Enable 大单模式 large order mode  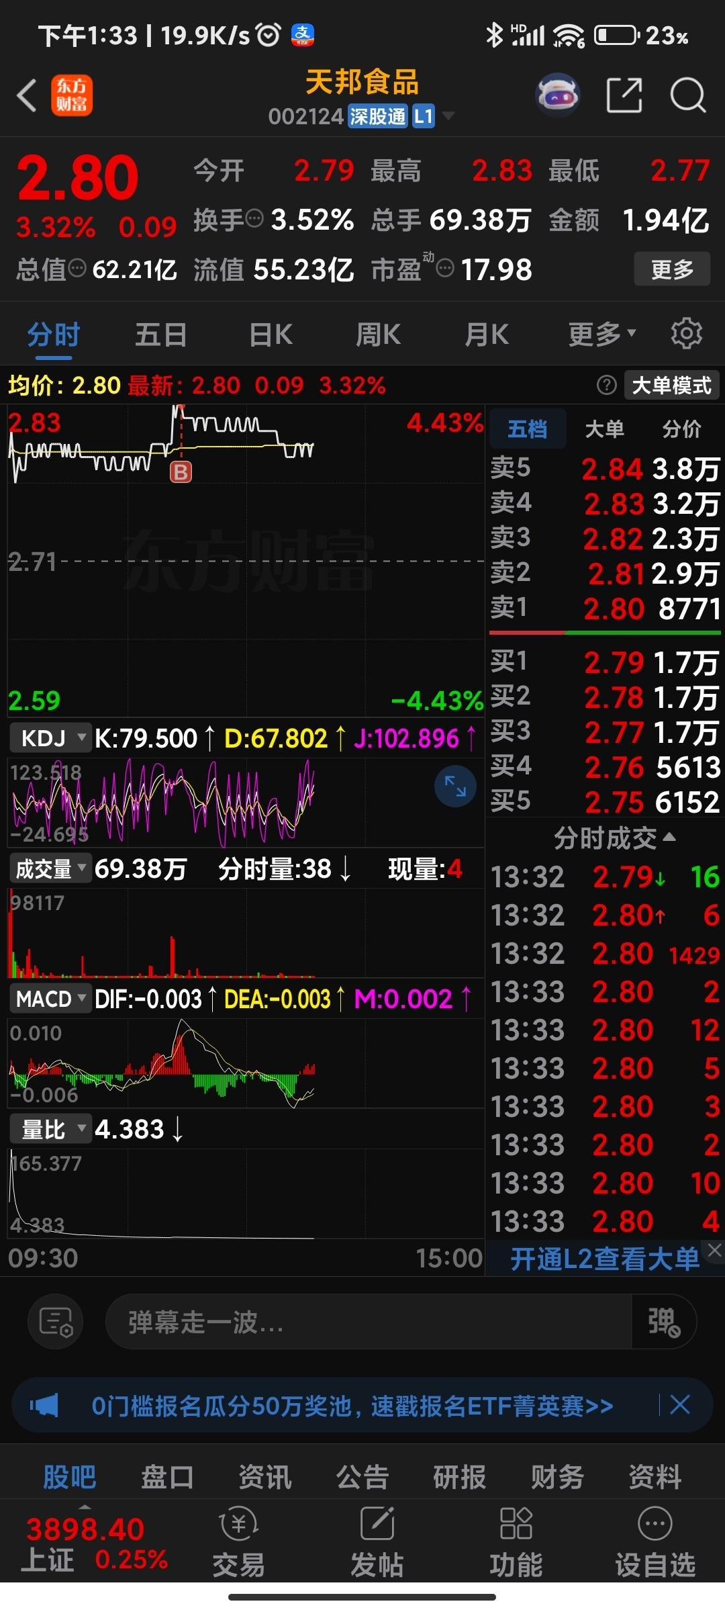671,385
